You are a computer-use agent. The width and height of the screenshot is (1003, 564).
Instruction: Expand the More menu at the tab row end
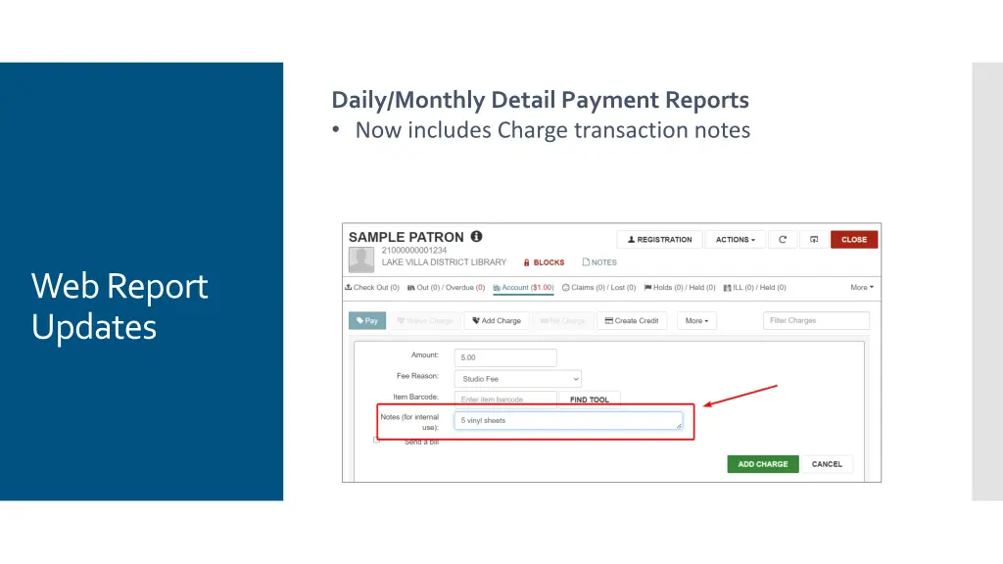[861, 288]
